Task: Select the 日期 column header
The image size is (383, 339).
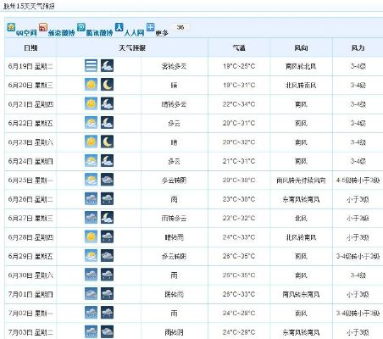Action: click(31, 48)
